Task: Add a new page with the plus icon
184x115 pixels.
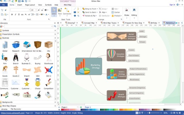Action: pos(81,107)
